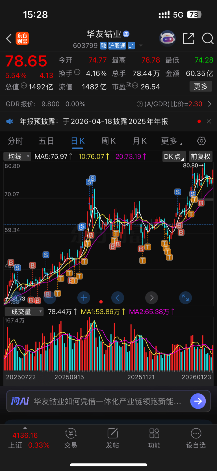The image size is (217, 471).
Task: Expand chart to fullscreen with the arrows icon
Action: pyautogui.click(x=186, y=298)
